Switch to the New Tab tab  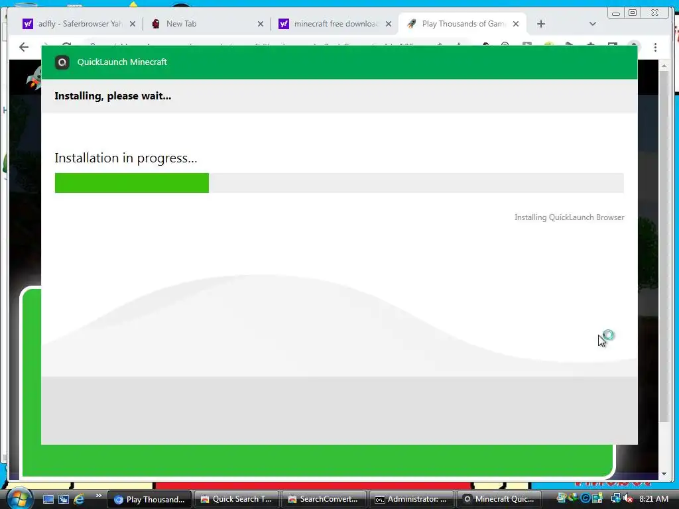pos(207,24)
